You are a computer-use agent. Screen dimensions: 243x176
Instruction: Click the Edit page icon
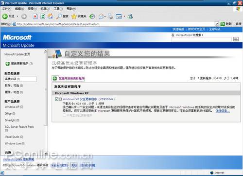pos(119,17)
